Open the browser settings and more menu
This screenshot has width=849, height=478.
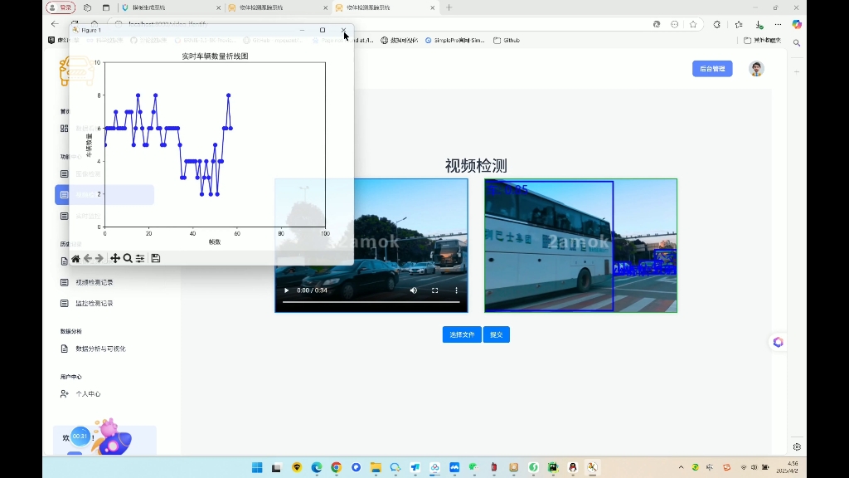coord(778,24)
